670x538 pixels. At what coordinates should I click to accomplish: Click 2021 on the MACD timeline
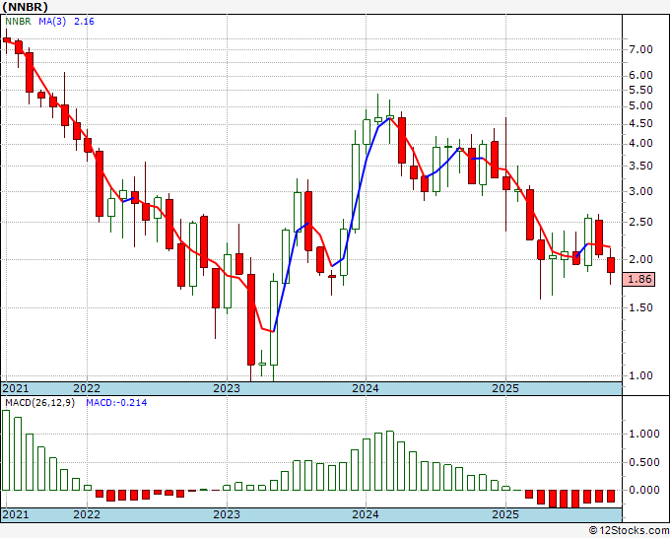[x=16, y=514]
